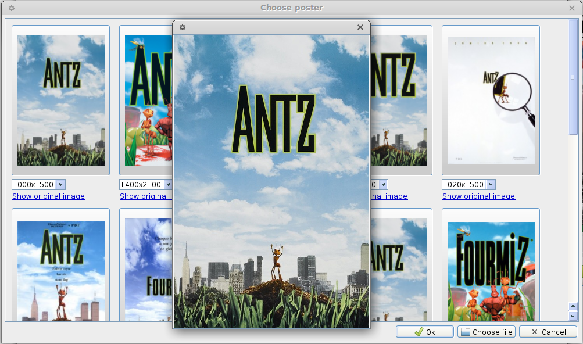Select the colorful Fourmiz poster thumbnail
583x344 pixels.
click(x=491, y=265)
